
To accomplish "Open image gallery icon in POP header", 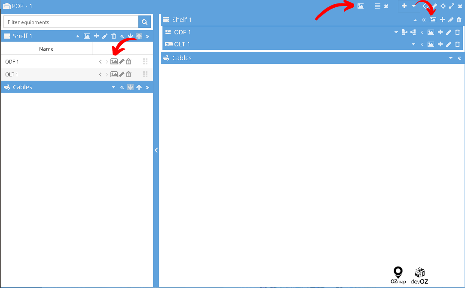I will (x=360, y=6).
